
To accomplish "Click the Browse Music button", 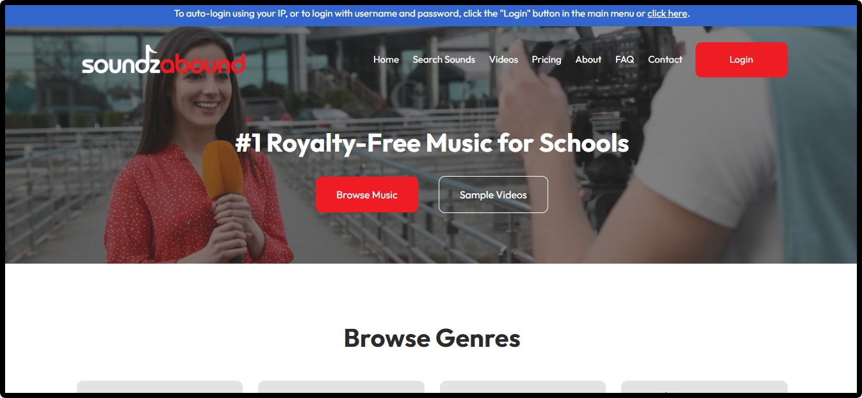I will 367,195.
